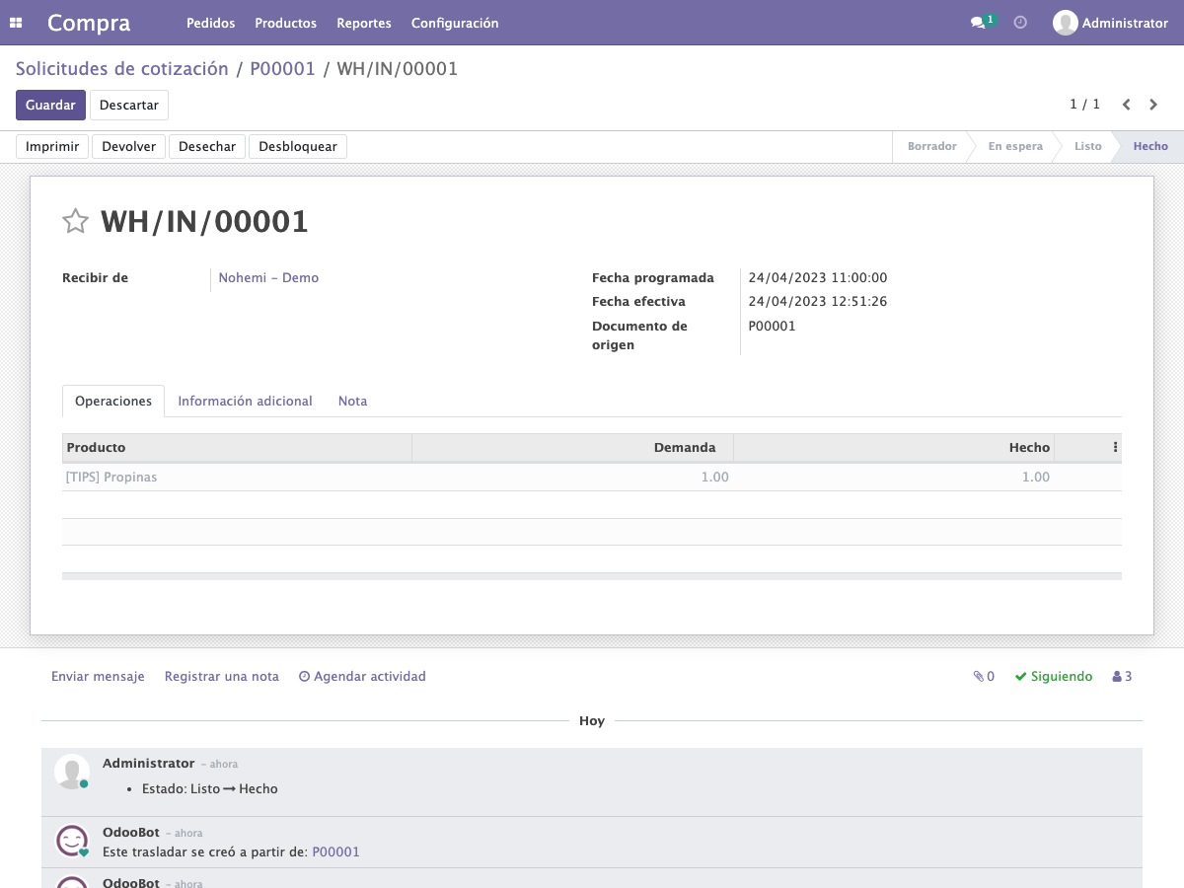Select the Borrador status stage
This screenshot has height=888, width=1184.
[x=931, y=146]
